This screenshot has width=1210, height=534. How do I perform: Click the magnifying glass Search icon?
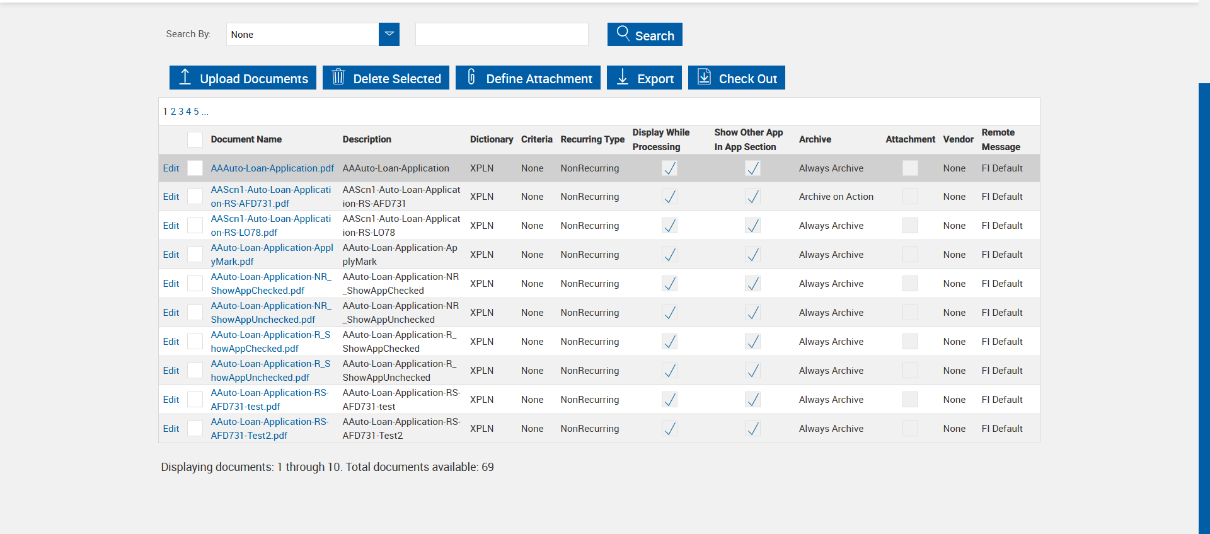coord(623,33)
